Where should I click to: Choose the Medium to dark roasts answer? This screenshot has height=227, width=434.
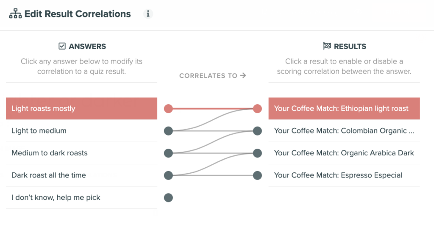pos(82,153)
